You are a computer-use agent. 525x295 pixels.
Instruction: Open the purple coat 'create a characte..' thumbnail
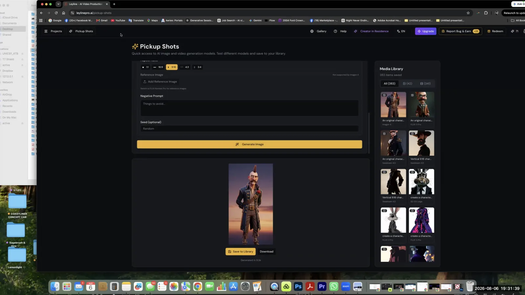pos(421,220)
